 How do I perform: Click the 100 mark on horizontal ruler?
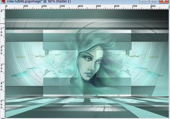(26, 6)
